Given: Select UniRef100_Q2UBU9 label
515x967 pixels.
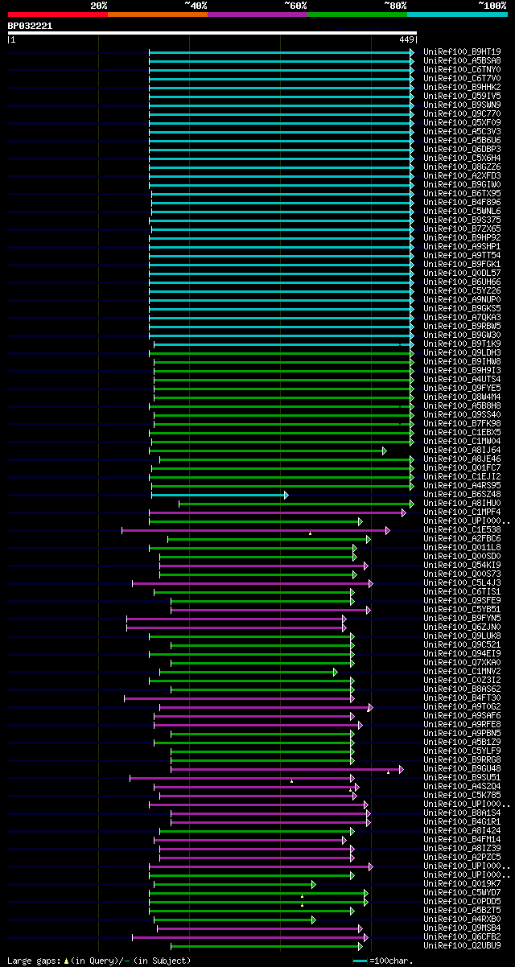Looking at the screenshot, I should coord(462,945).
